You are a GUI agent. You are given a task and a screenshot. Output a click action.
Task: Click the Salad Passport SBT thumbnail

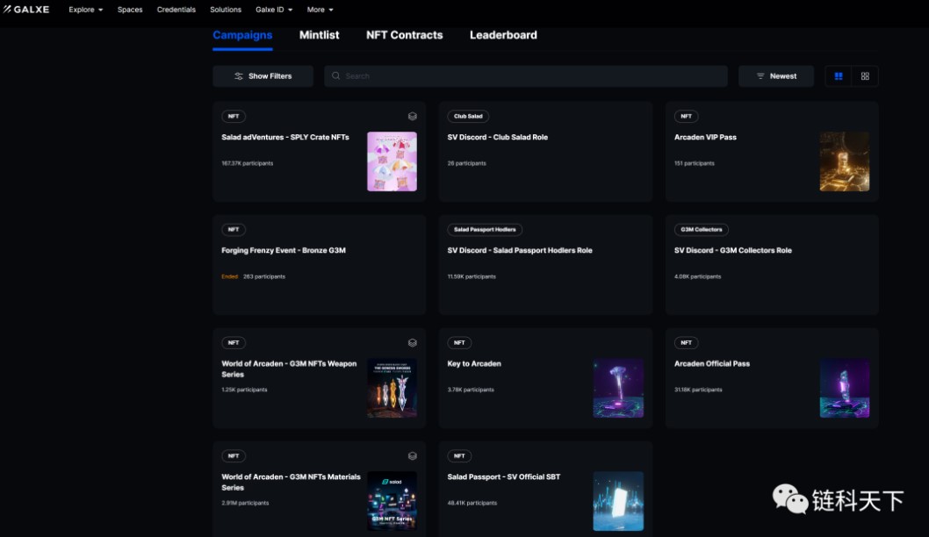pos(618,501)
